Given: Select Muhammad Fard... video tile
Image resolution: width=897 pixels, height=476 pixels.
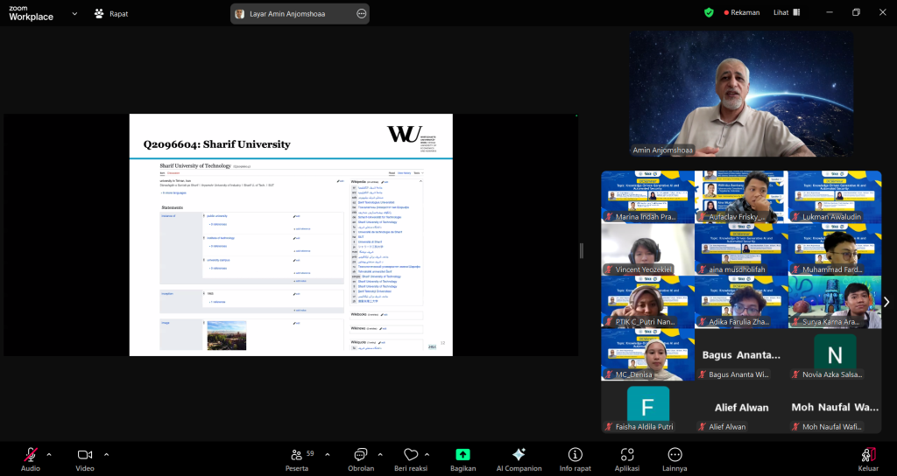Looking at the screenshot, I should [835, 249].
